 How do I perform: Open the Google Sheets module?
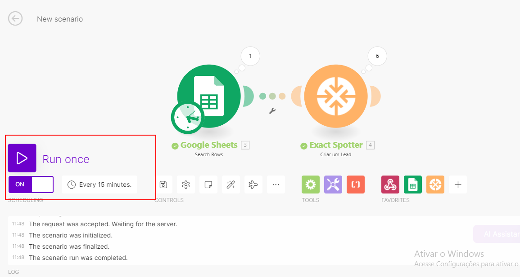209,96
